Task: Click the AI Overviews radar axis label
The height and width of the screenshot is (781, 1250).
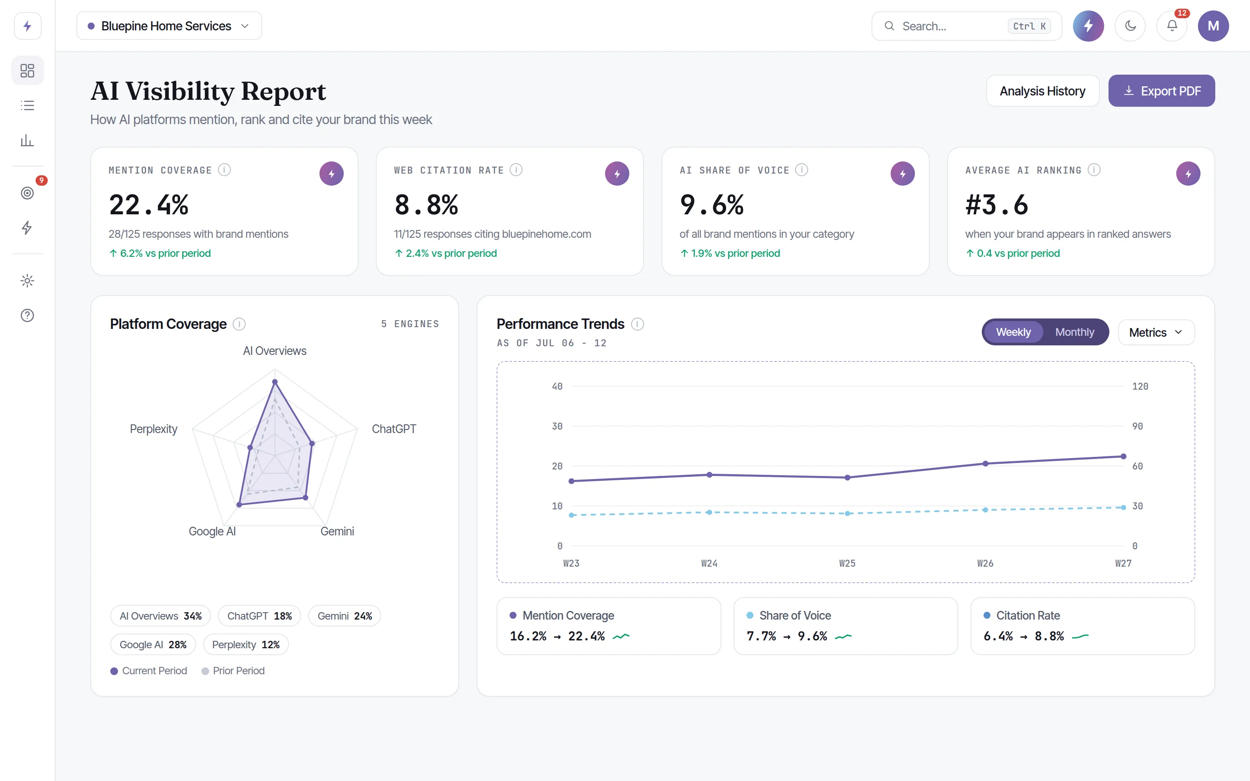Action: point(274,351)
